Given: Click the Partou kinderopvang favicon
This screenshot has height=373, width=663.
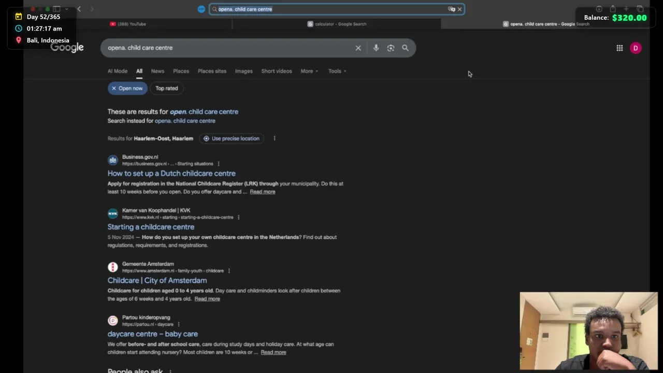Looking at the screenshot, I should [x=113, y=321].
